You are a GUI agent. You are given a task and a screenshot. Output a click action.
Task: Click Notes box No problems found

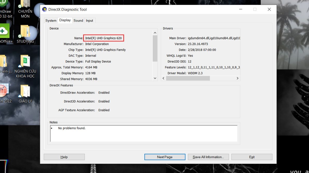[72, 128]
